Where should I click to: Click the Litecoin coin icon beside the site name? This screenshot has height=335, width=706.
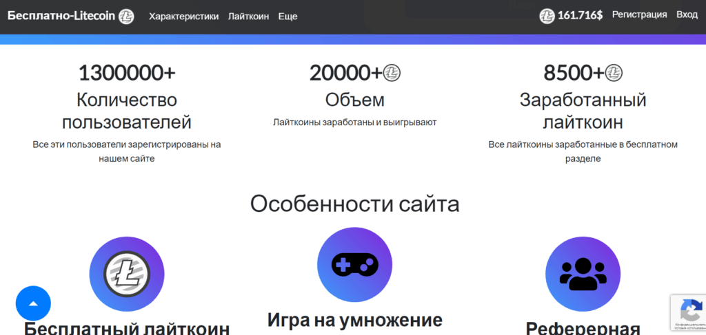[x=126, y=17]
